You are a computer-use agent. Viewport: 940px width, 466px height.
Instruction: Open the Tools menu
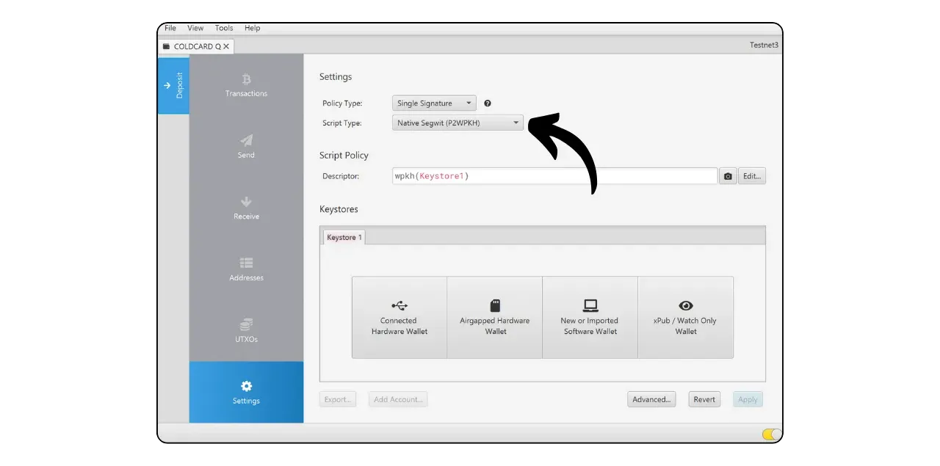(x=224, y=28)
